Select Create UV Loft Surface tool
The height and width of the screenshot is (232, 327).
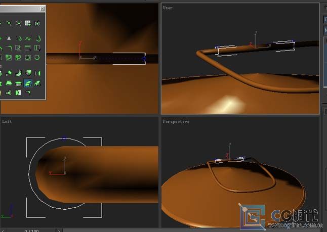click(x=37, y=83)
